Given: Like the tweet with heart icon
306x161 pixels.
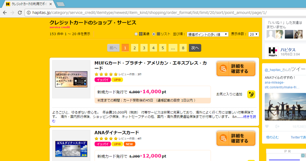Looking at the screenshot, I should pyautogui.click(x=267, y=126).
